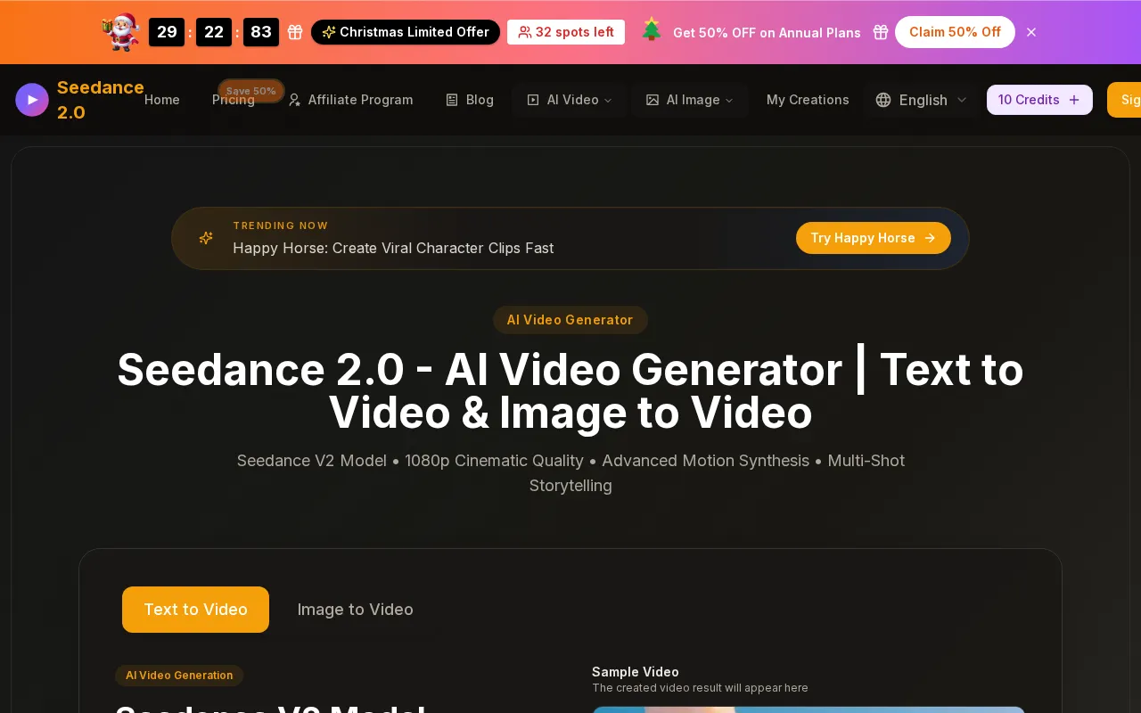Open My Creations page
The width and height of the screenshot is (1141, 713).
(808, 100)
